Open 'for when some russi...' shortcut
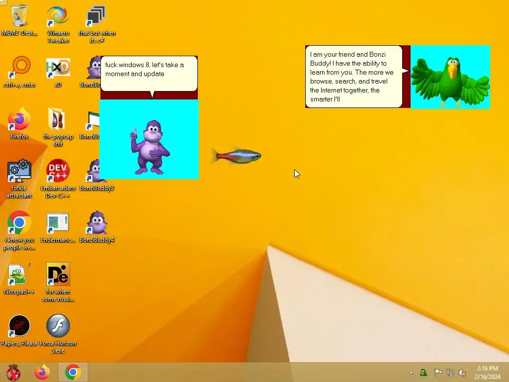 [x=58, y=283]
